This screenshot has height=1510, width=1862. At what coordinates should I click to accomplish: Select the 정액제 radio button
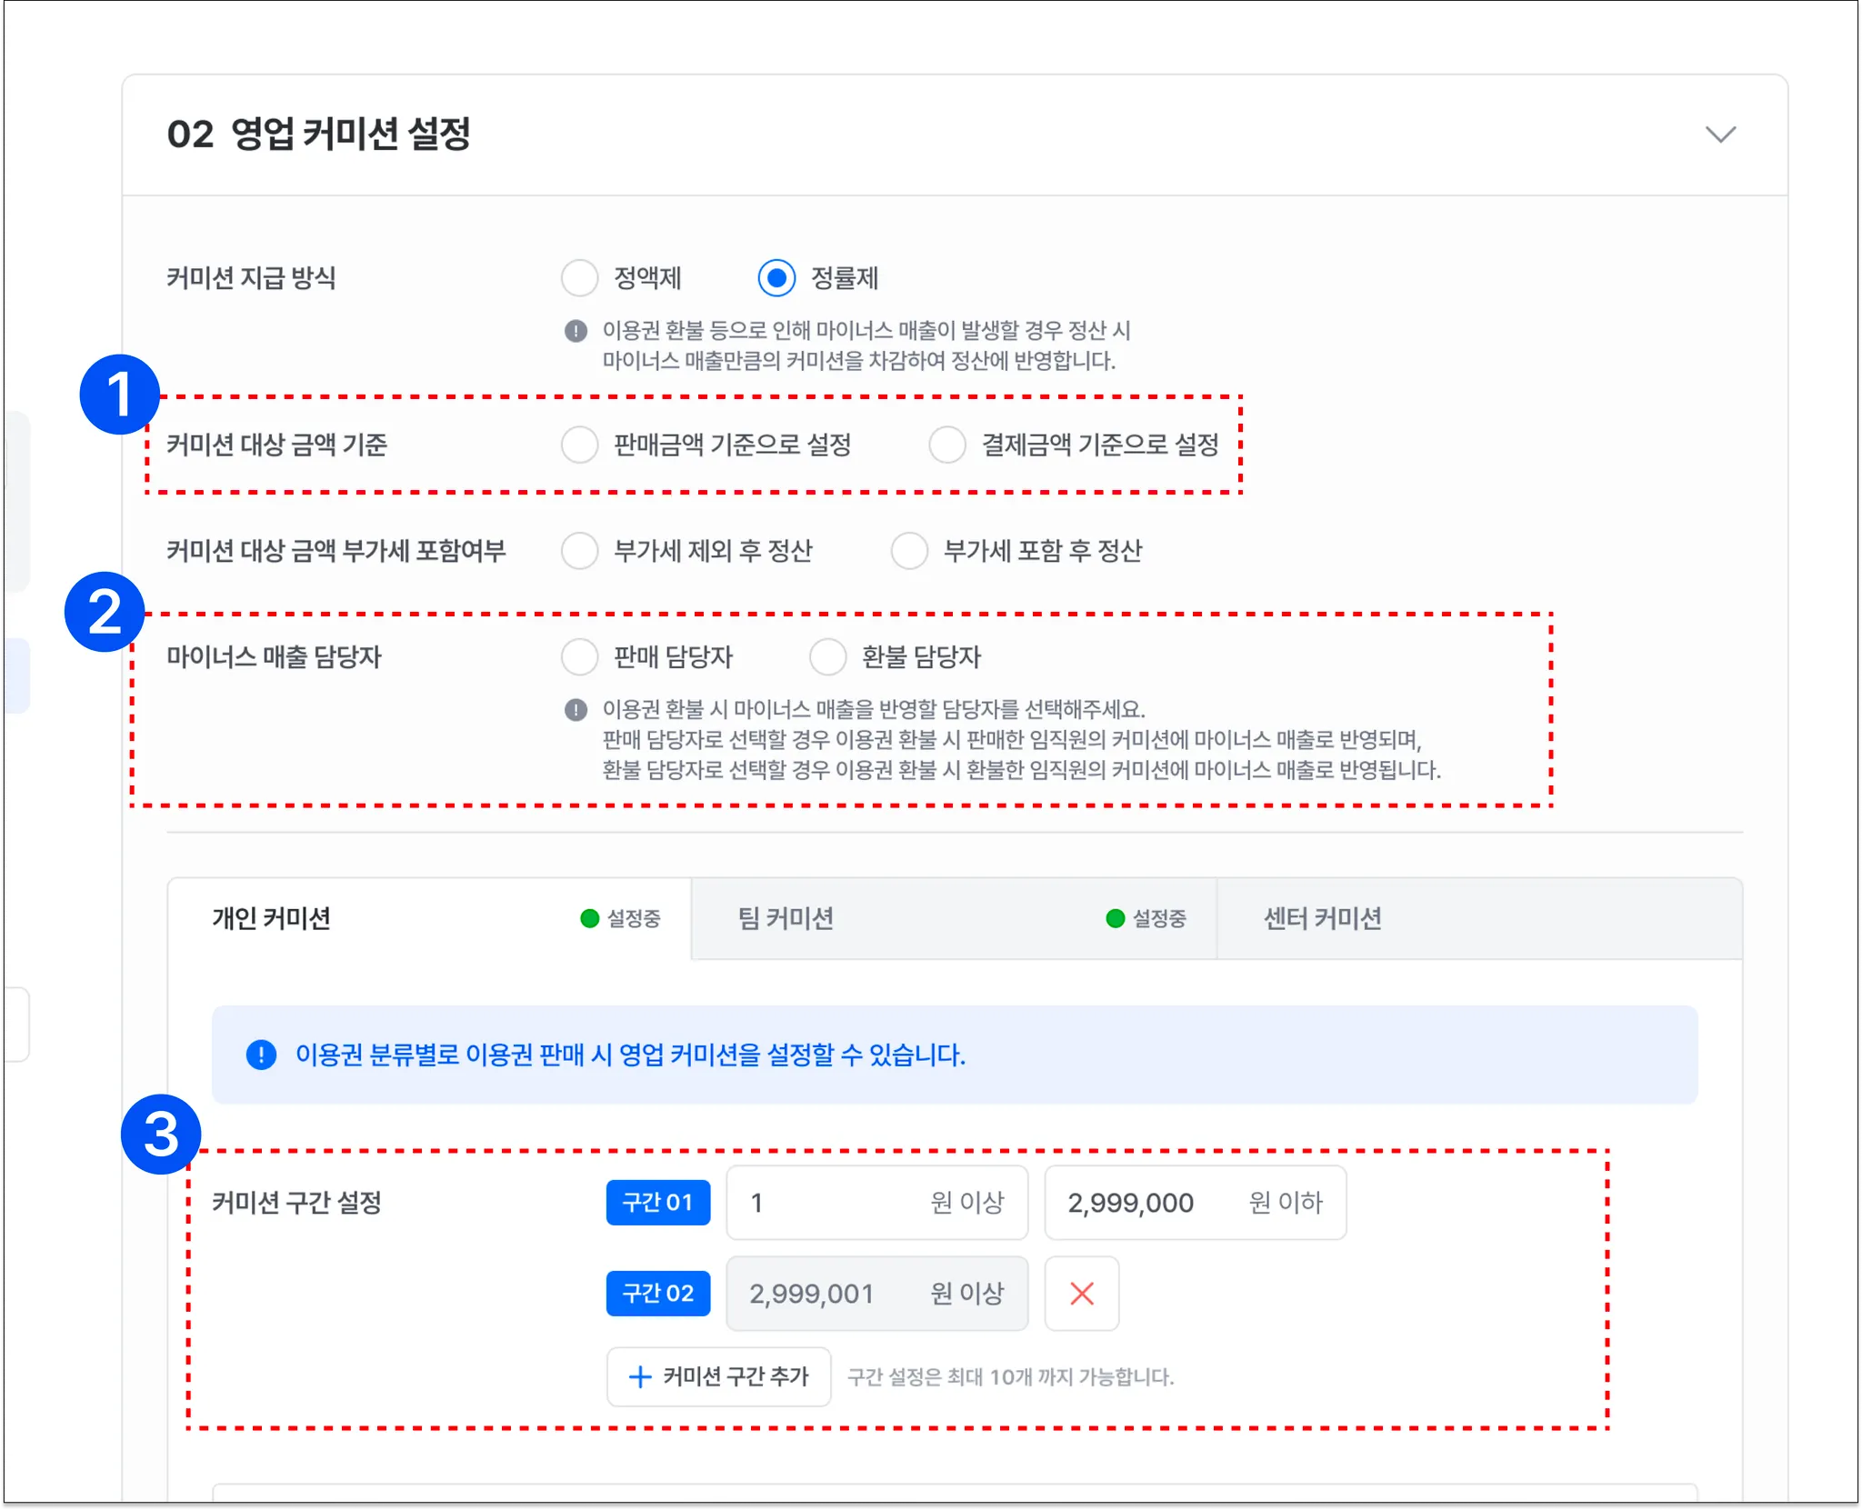coord(579,278)
